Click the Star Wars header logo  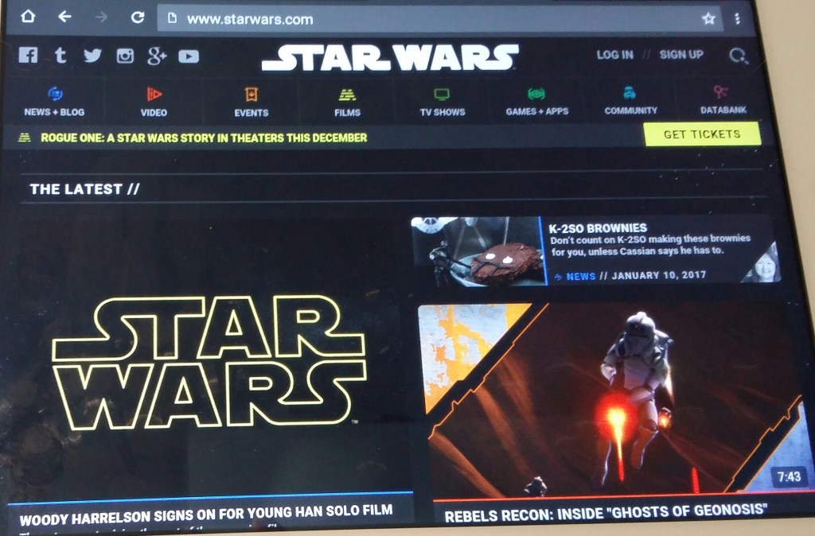click(x=390, y=57)
